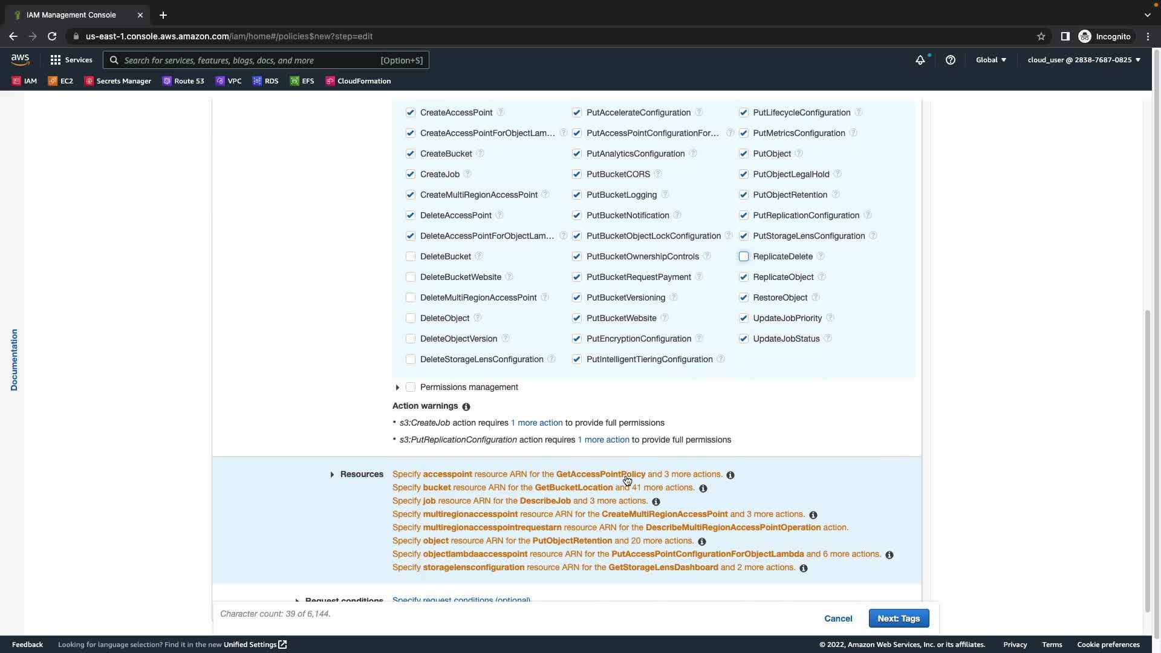This screenshot has height=653, width=1161.
Task: Click the AWS support help icon
Action: coord(951,60)
